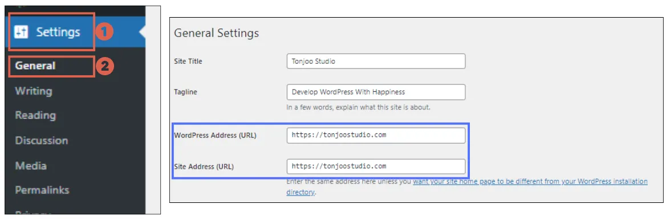670x220 pixels.
Task: Open the Writing settings page
Action: point(33,91)
